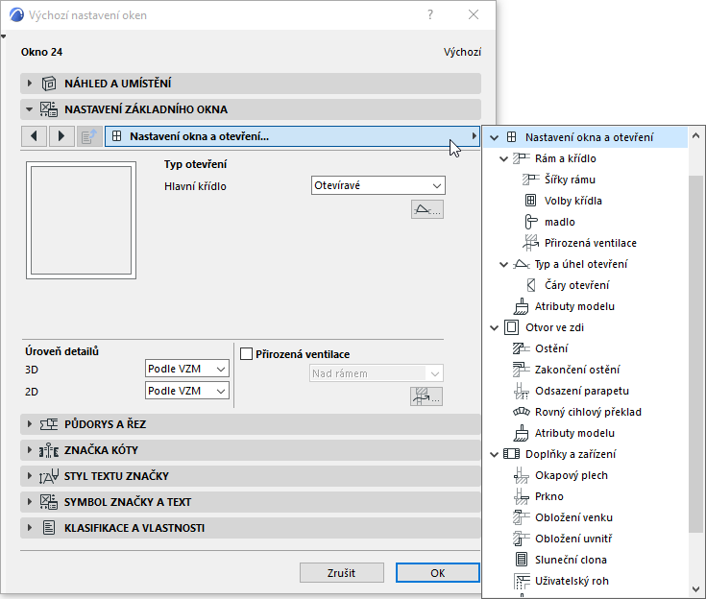Click Výchozí label at top right
Image resolution: width=706 pixels, height=599 pixels.
tap(462, 52)
